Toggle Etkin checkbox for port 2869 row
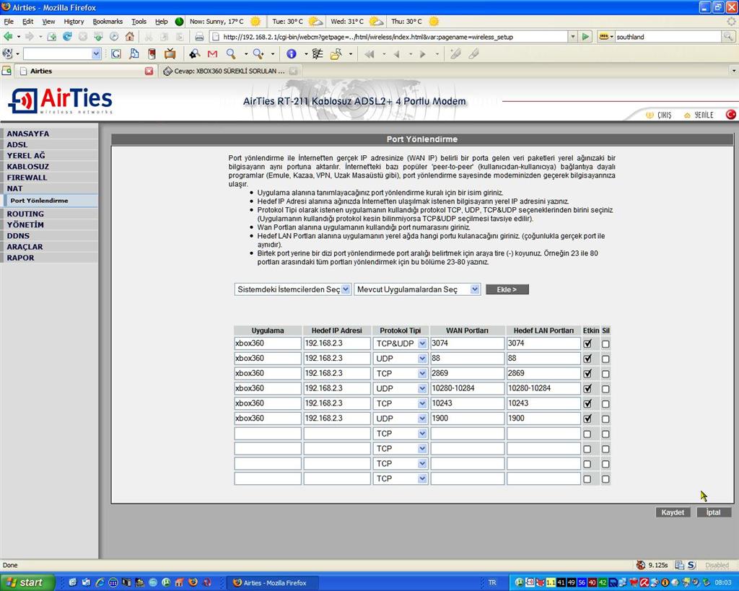 (587, 374)
